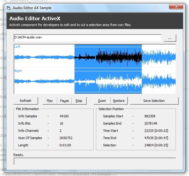Click the Length value 0:01:00
Viewport: 189px width, 176px height.
coord(65,145)
